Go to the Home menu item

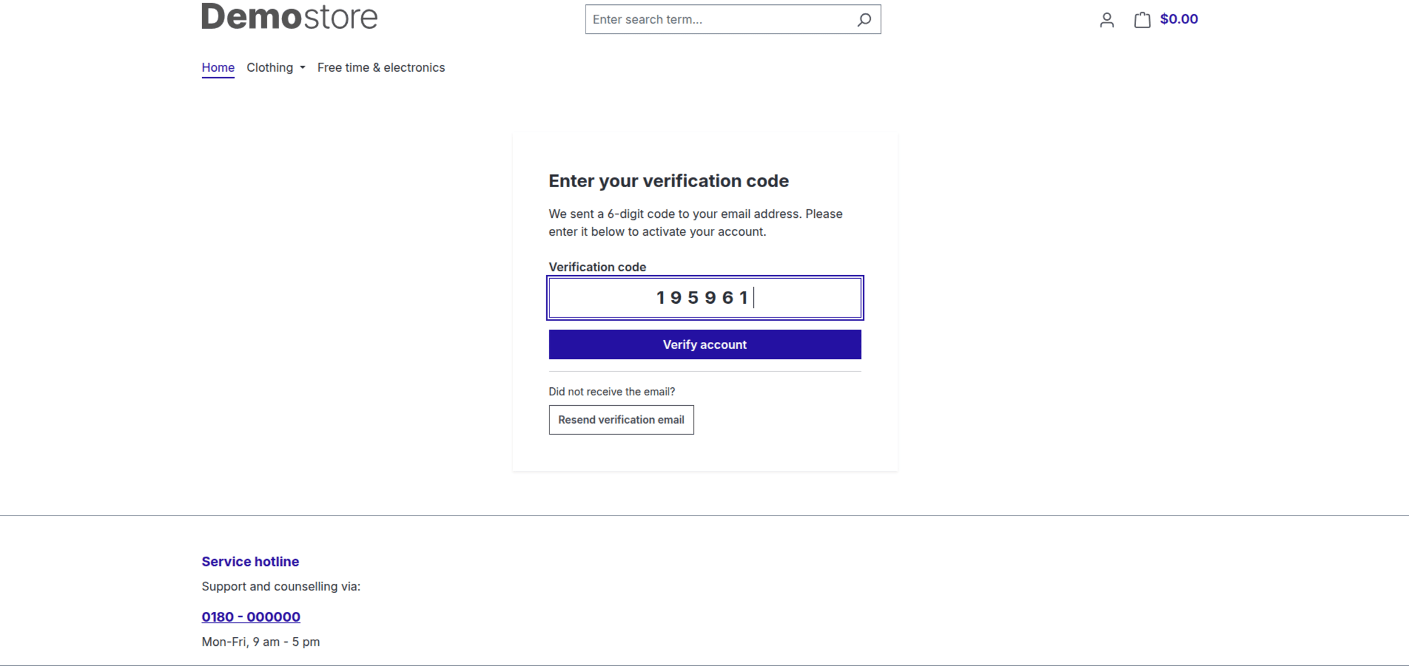click(218, 68)
